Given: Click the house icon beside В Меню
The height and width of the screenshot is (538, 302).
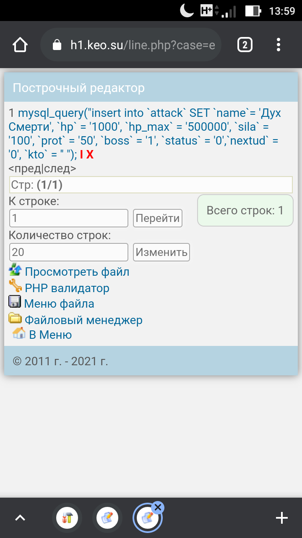Looking at the screenshot, I should pyautogui.click(x=19, y=334).
